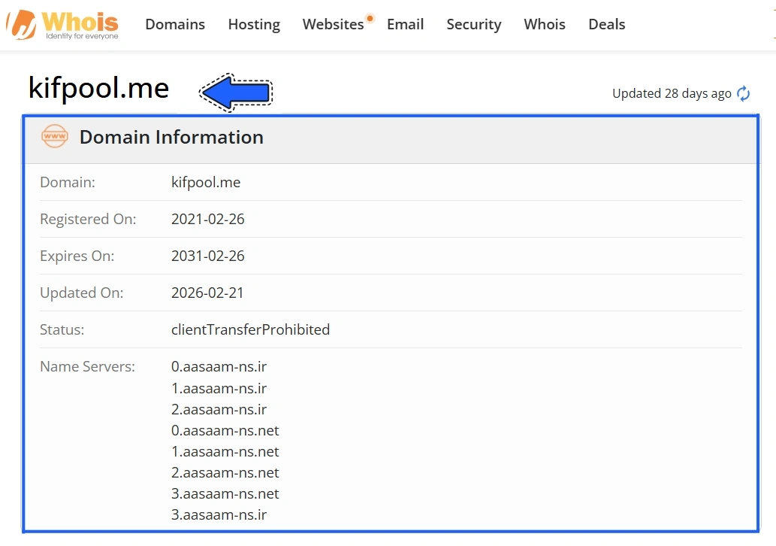Open the Deals menu
This screenshot has width=776, height=546.
click(x=607, y=24)
